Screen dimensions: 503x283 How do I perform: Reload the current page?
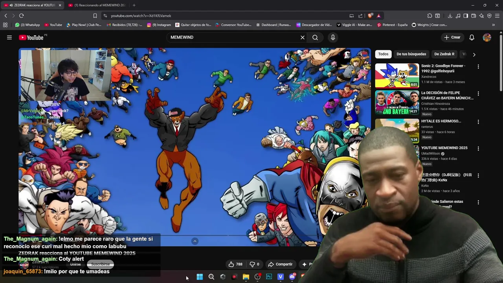21,16
